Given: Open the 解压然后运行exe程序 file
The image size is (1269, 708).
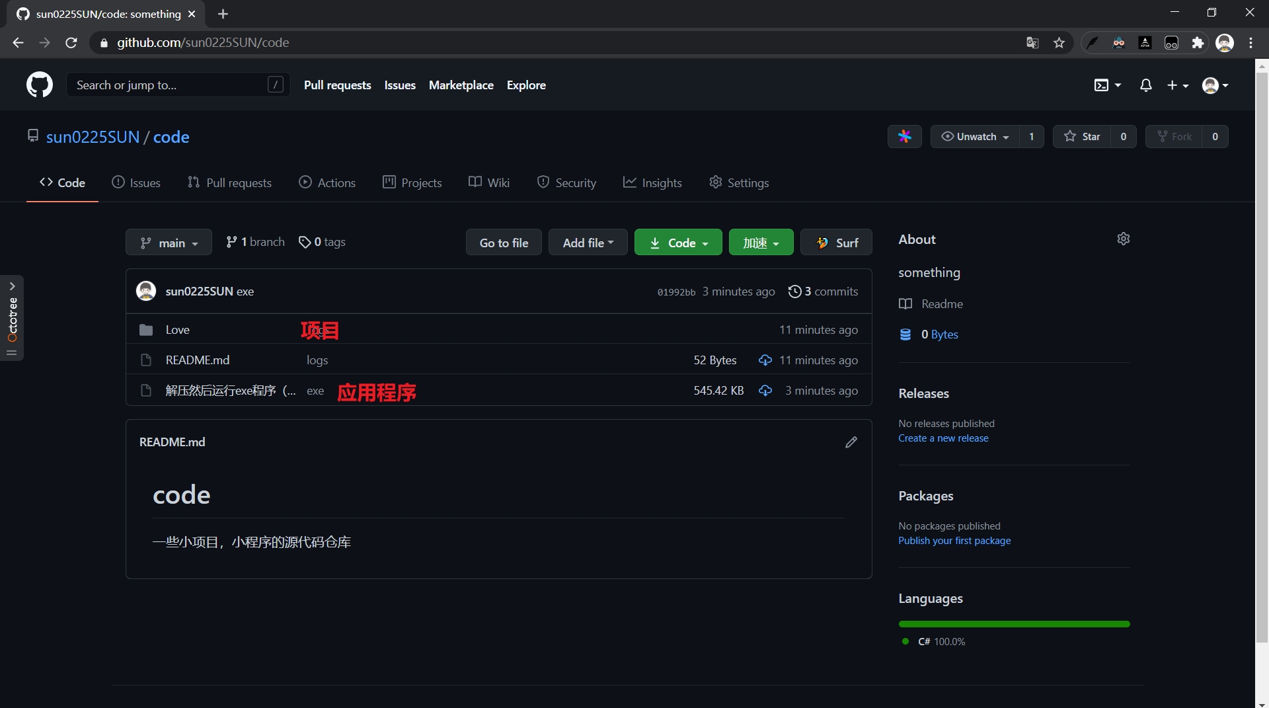Looking at the screenshot, I should (x=231, y=391).
